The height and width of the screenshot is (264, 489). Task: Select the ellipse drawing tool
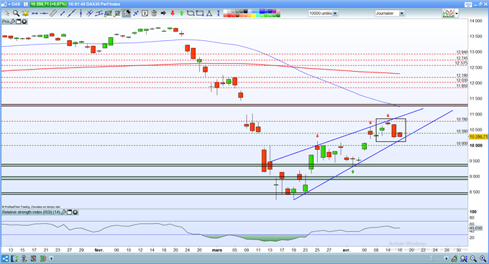(191, 14)
